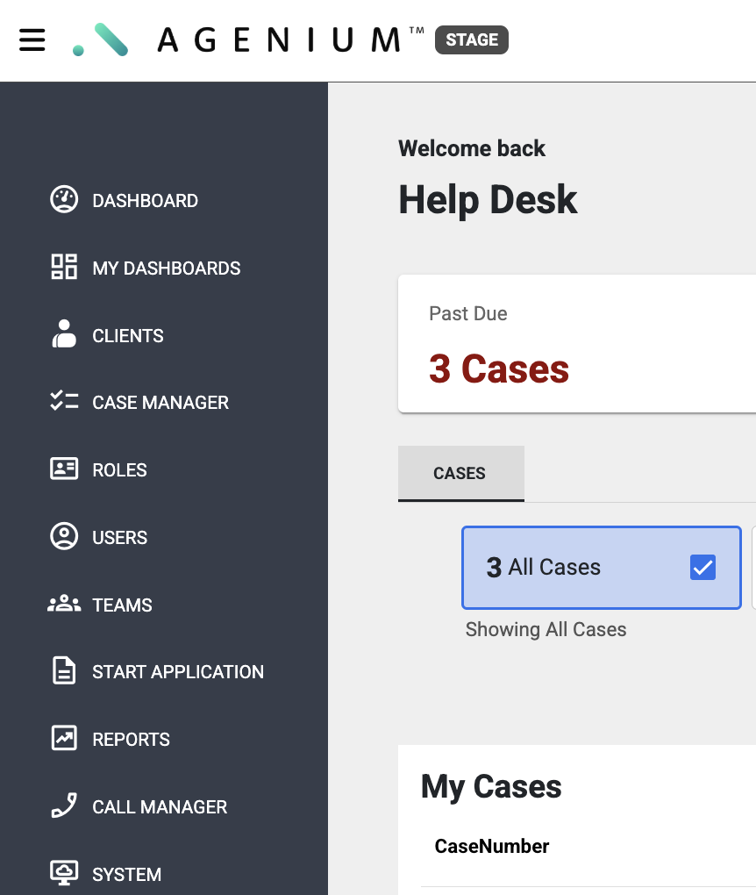Viewport: 756px width, 895px height.
Task: Click the Call Manager phone icon
Action: [x=64, y=806]
